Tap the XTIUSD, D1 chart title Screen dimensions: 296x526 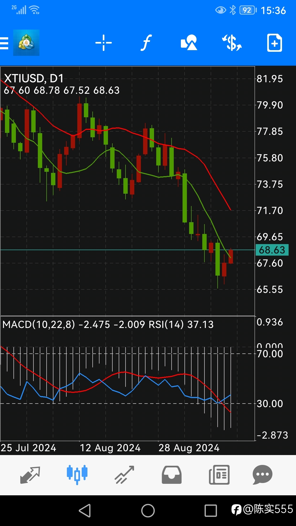tap(34, 78)
